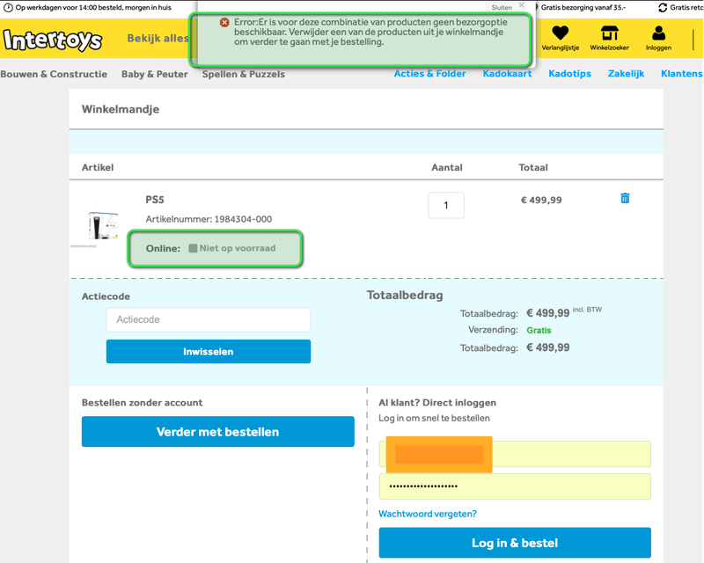
Task: Click the password field
Action: point(515,486)
